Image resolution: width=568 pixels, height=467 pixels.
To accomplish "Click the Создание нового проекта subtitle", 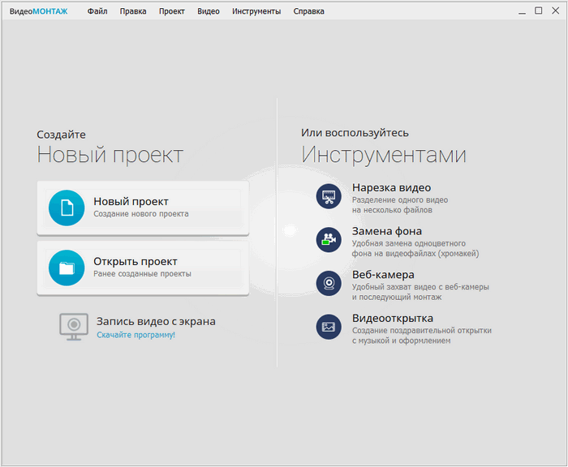I will pos(141,214).
